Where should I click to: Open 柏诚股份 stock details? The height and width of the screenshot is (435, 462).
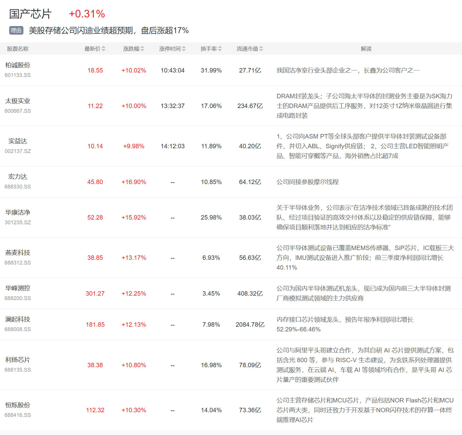coord(18,65)
